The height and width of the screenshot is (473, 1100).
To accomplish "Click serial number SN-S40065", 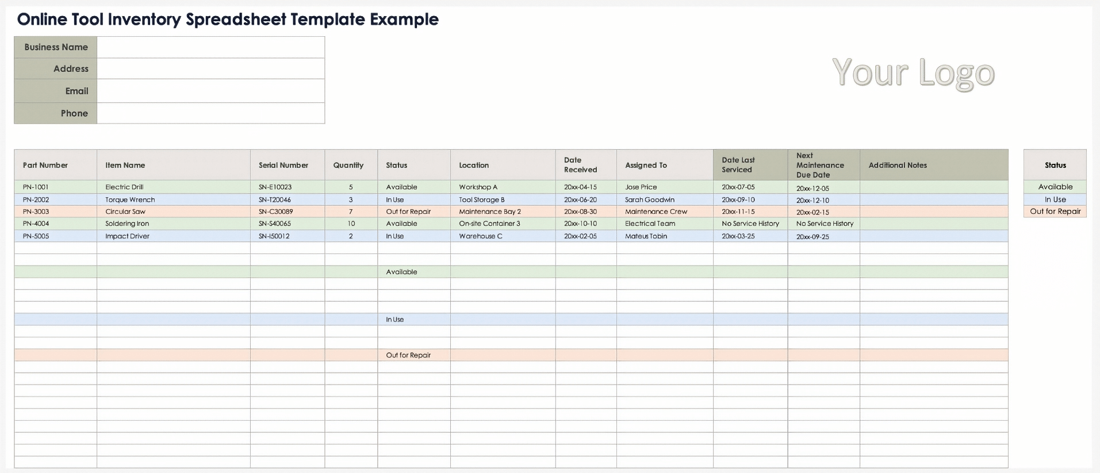I will tap(288, 224).
